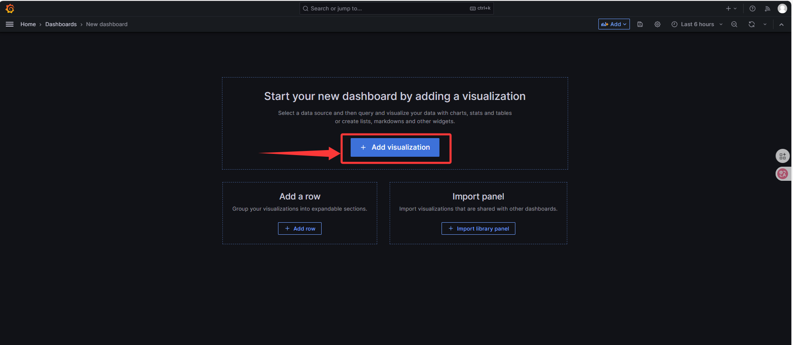Open dashboard settings gear icon
Image resolution: width=793 pixels, height=345 pixels.
pos(657,24)
